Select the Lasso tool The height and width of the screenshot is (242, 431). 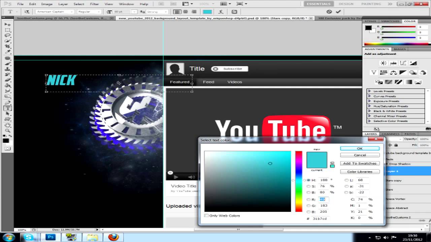(x=7, y=35)
